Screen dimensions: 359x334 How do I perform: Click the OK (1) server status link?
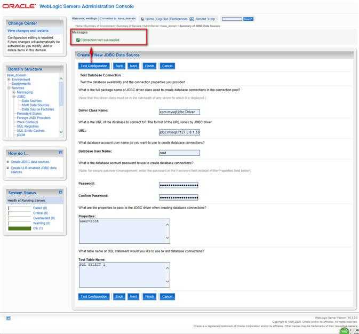pos(38,228)
